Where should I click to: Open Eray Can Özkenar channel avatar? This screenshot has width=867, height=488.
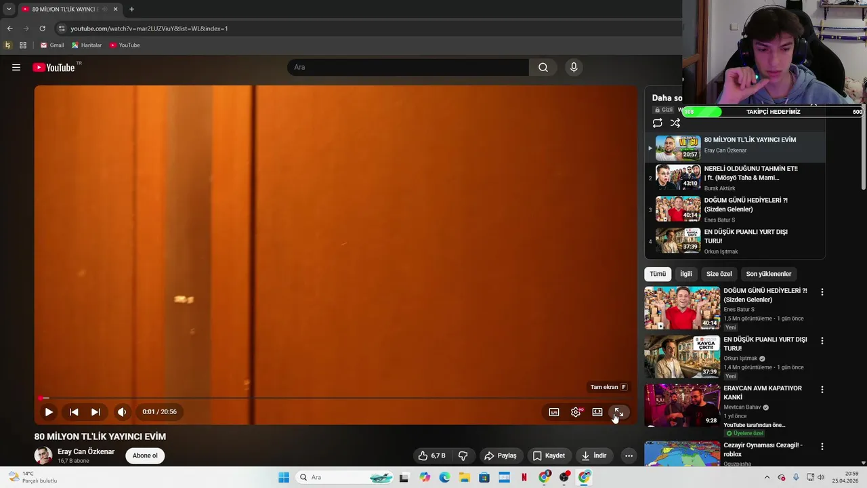pos(43,455)
